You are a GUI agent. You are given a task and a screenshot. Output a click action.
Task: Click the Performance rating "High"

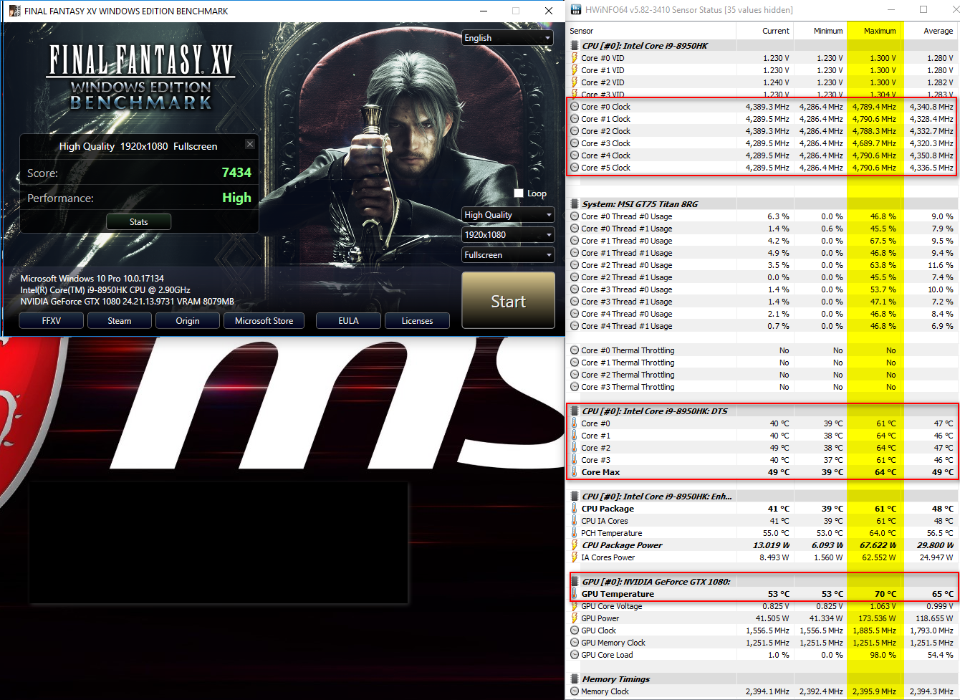[237, 198]
